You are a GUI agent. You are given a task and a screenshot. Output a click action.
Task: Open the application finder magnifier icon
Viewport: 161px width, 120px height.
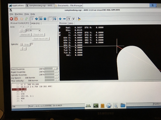coord(116,106)
